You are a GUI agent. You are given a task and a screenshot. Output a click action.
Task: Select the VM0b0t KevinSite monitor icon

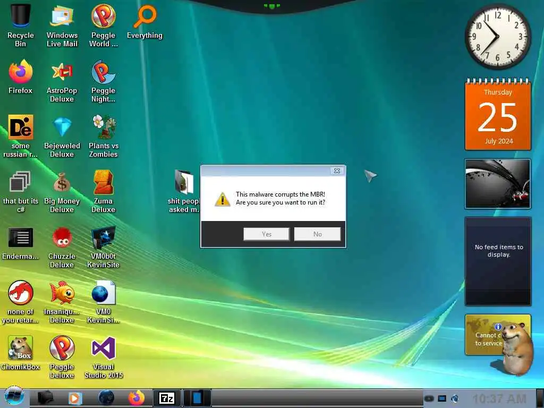click(104, 247)
